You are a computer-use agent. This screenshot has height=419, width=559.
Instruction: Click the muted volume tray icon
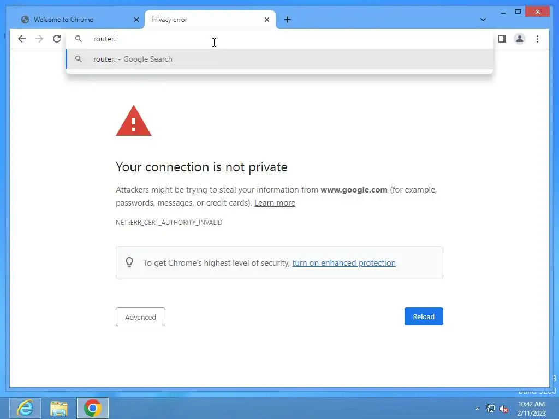pyautogui.click(x=504, y=409)
